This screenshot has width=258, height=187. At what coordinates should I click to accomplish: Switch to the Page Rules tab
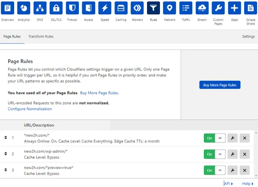click(x=12, y=36)
